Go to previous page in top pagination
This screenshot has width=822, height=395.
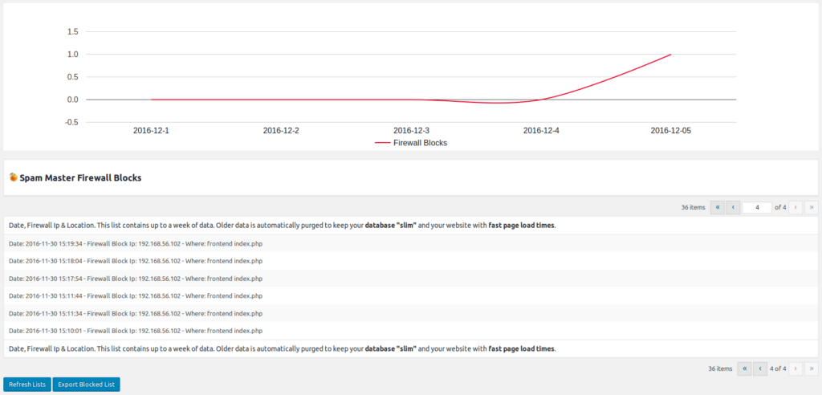click(x=733, y=207)
